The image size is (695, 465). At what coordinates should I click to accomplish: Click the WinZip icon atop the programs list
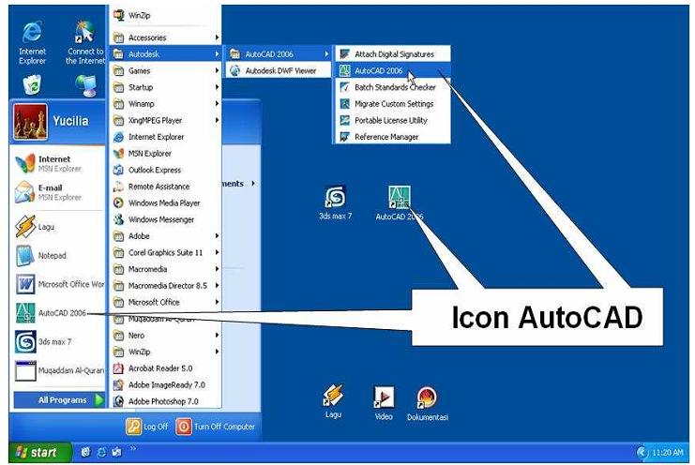(x=119, y=15)
